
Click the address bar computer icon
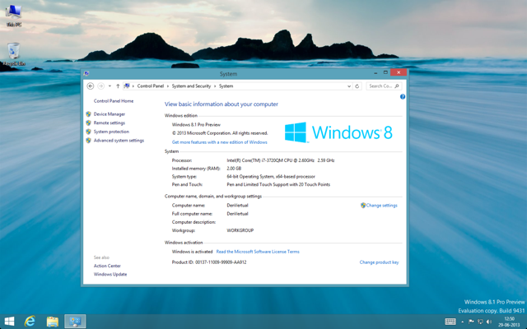pyautogui.click(x=127, y=86)
